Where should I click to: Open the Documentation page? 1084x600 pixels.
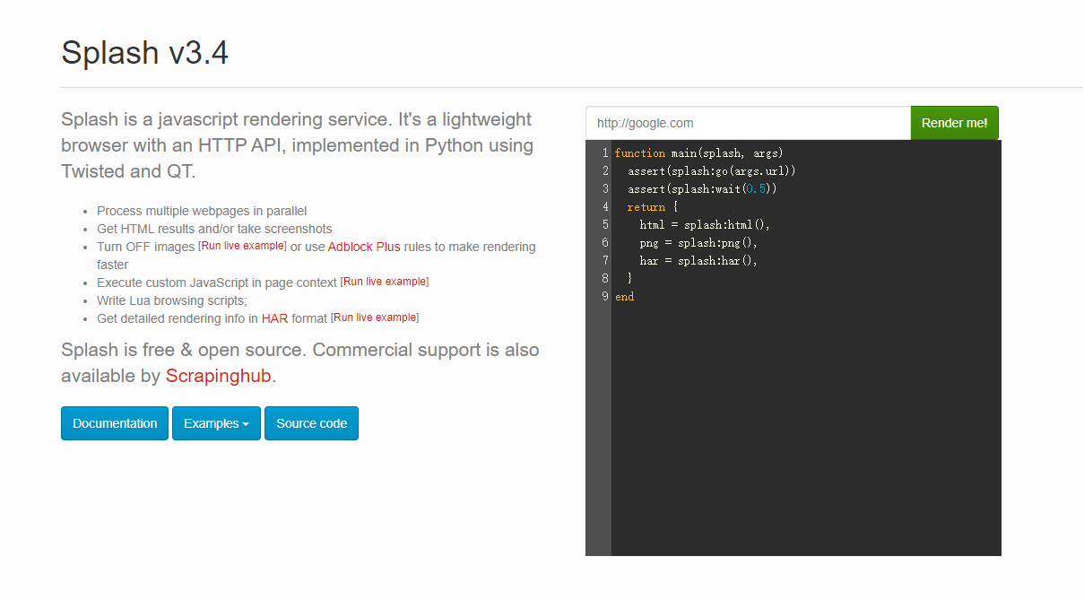(x=115, y=423)
